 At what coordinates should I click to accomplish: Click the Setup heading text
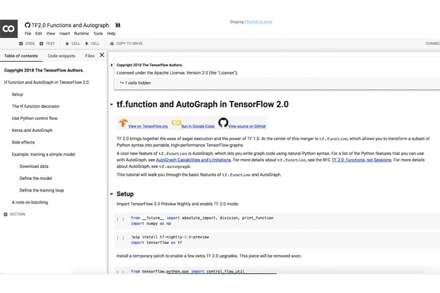125,194
